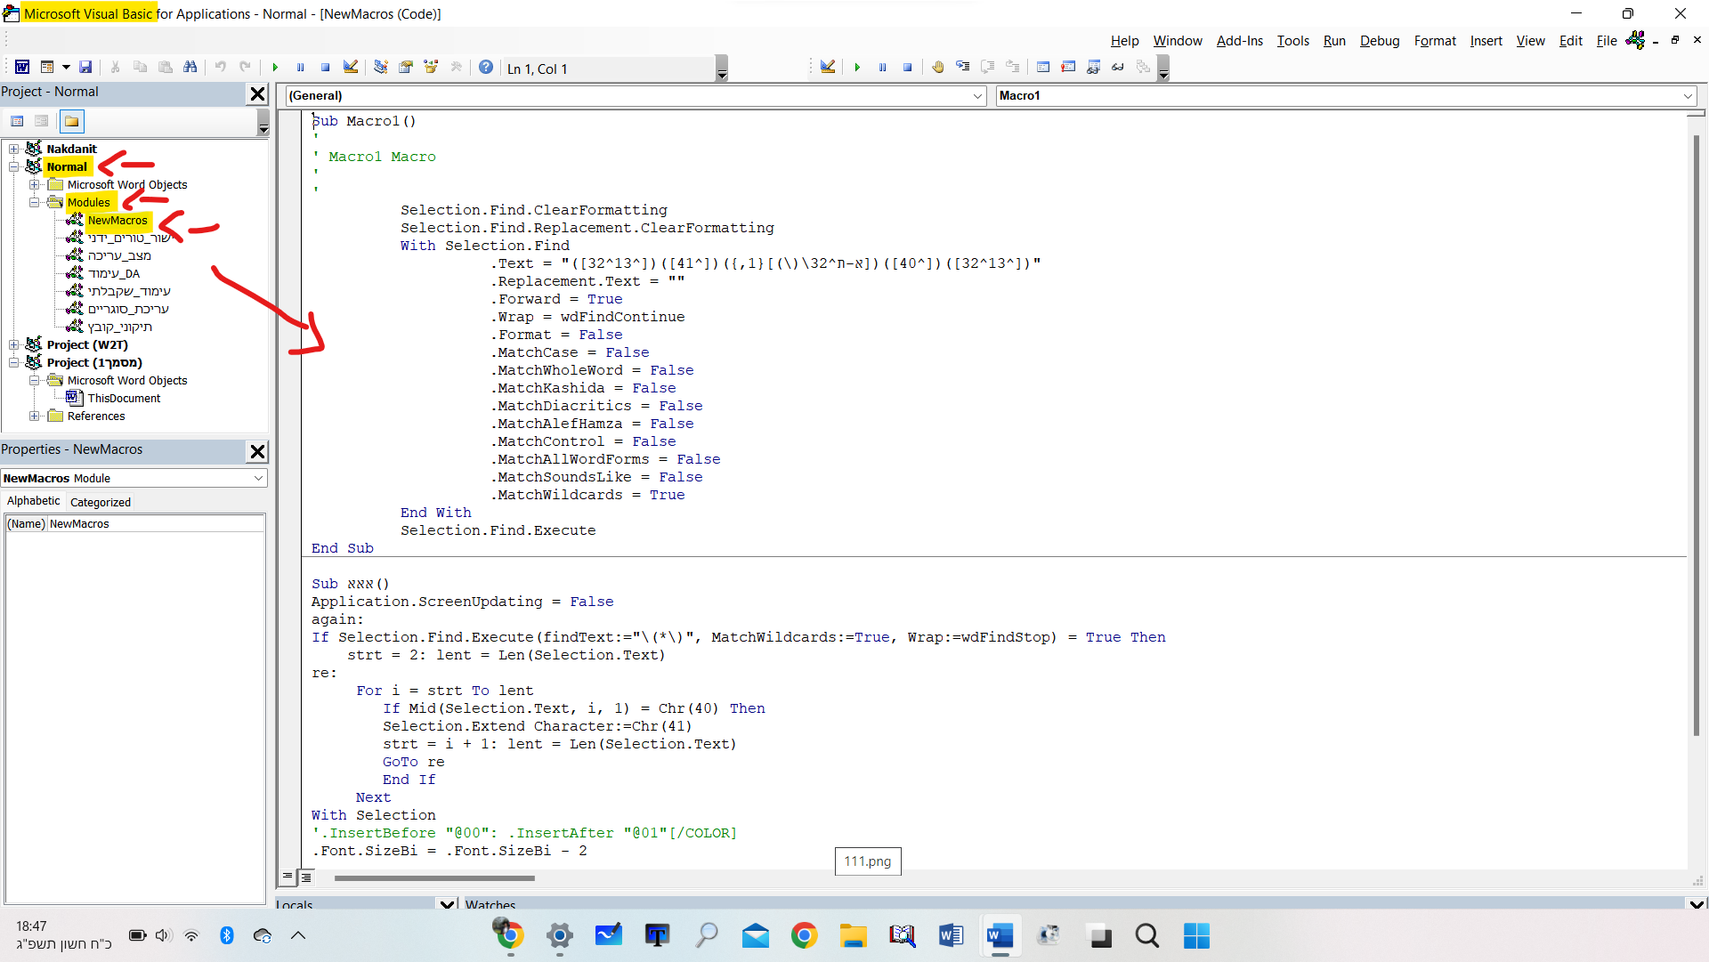
Task: Click the Save Normal toolbar icon
Action: pyautogui.click(x=85, y=67)
